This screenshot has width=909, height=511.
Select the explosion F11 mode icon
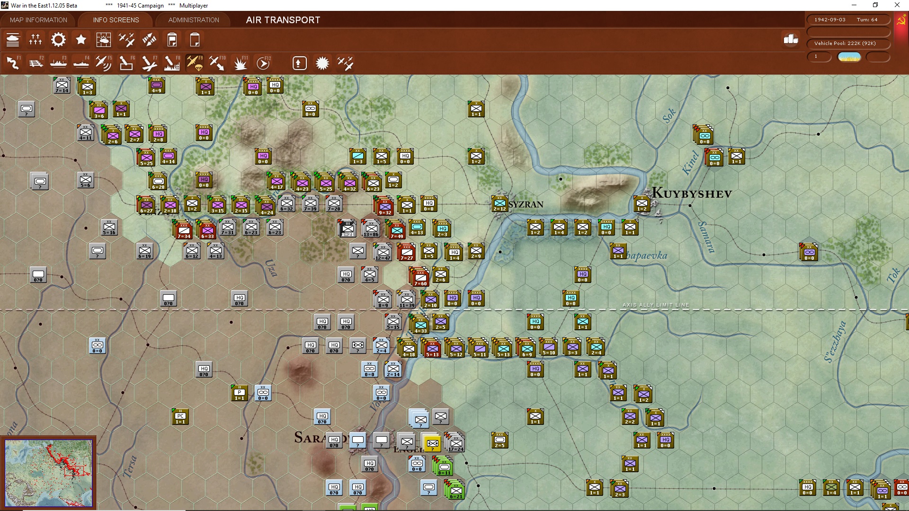click(240, 63)
